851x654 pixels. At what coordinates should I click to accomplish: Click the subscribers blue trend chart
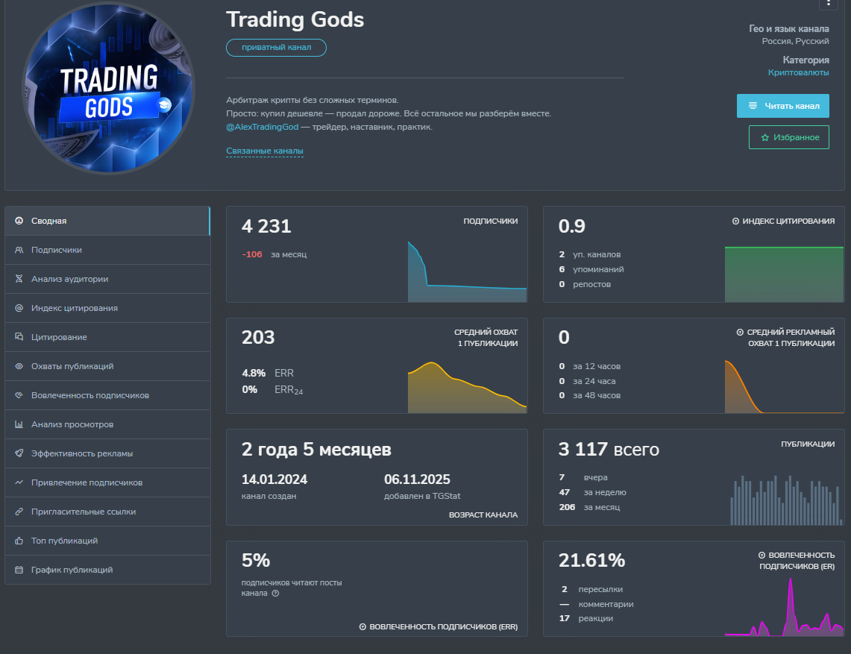click(468, 271)
